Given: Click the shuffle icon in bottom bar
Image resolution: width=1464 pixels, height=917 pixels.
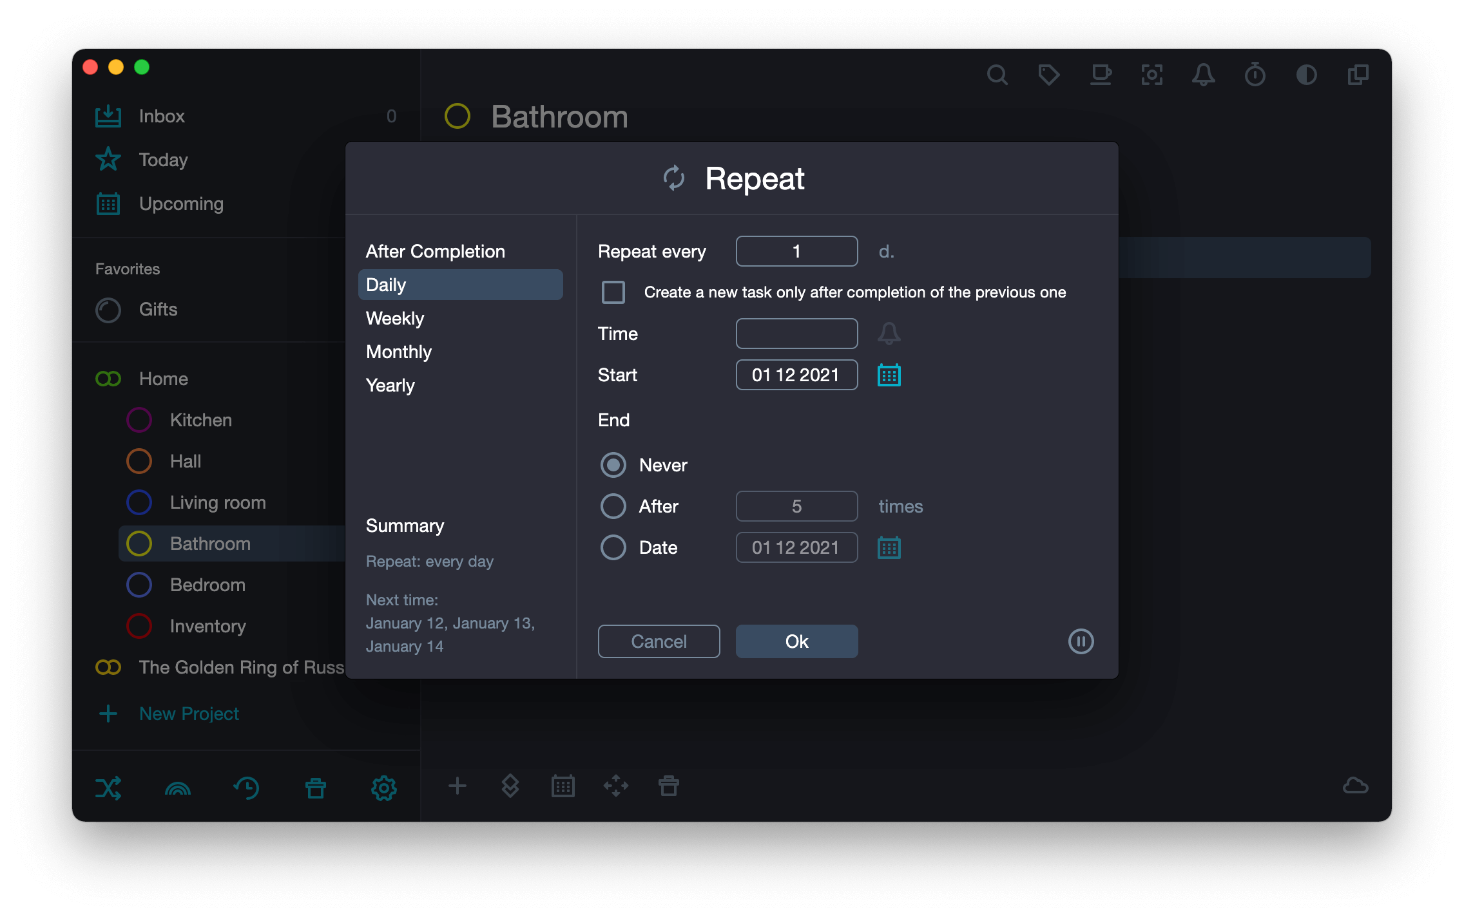Looking at the screenshot, I should [x=108, y=788].
